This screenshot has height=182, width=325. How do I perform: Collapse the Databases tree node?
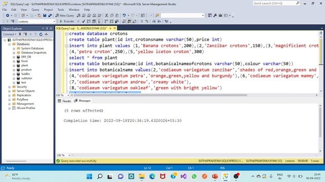click(9, 44)
